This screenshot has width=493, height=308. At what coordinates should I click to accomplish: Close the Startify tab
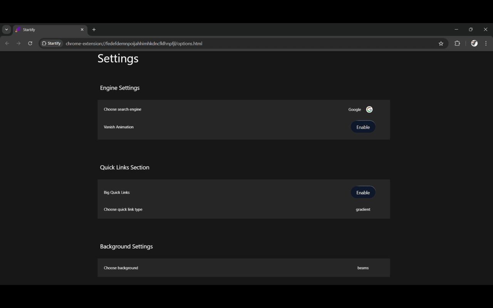(x=82, y=30)
